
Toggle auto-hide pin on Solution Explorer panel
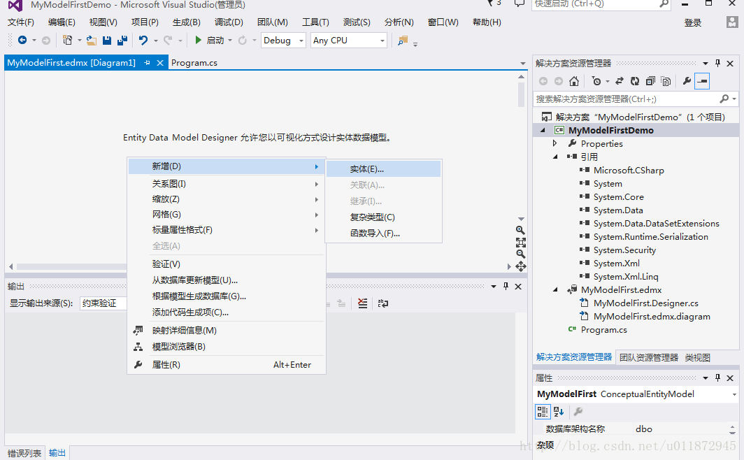coord(717,63)
